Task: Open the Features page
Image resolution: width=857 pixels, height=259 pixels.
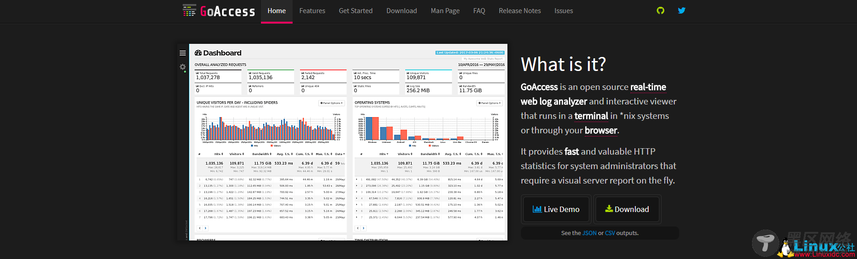Action: (312, 11)
